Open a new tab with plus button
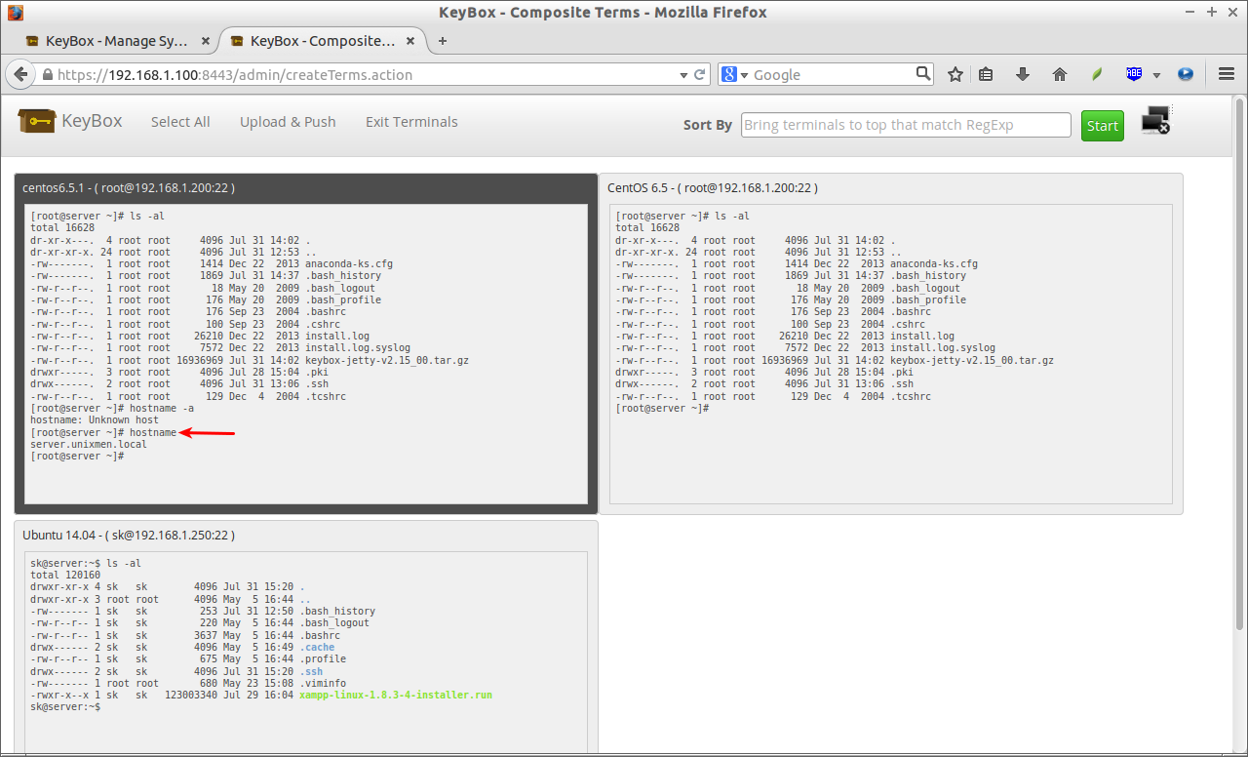This screenshot has width=1248, height=757. click(x=443, y=41)
